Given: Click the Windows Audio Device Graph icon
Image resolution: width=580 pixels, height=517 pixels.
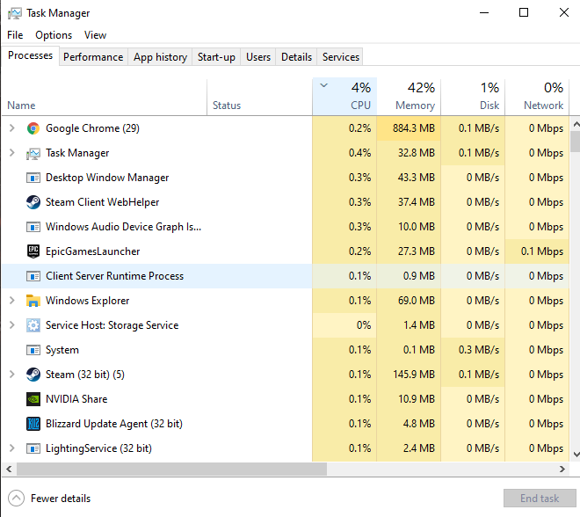Looking at the screenshot, I should (33, 227).
